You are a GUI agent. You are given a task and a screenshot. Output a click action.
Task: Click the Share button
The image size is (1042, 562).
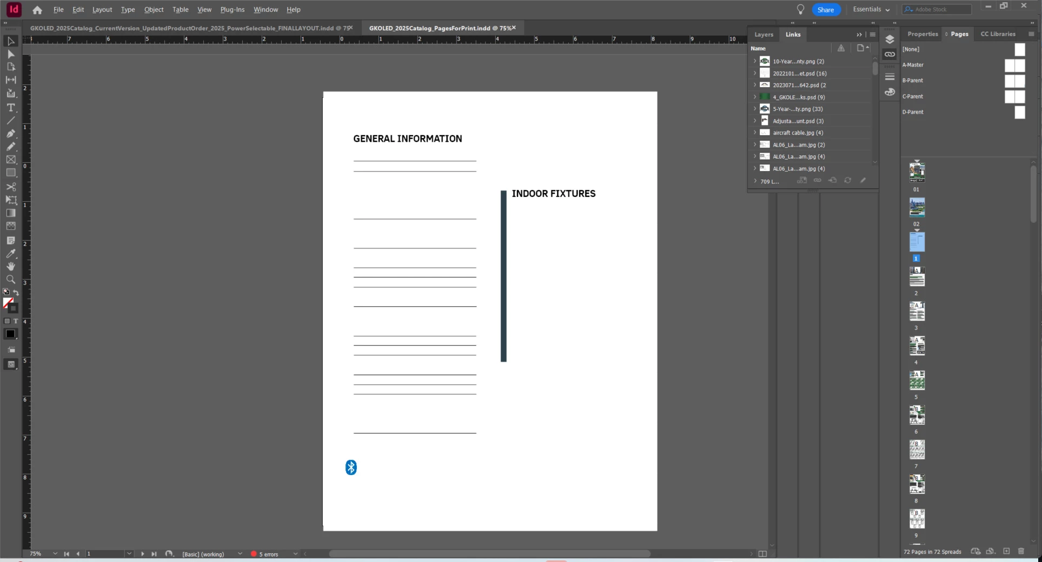coord(826,10)
